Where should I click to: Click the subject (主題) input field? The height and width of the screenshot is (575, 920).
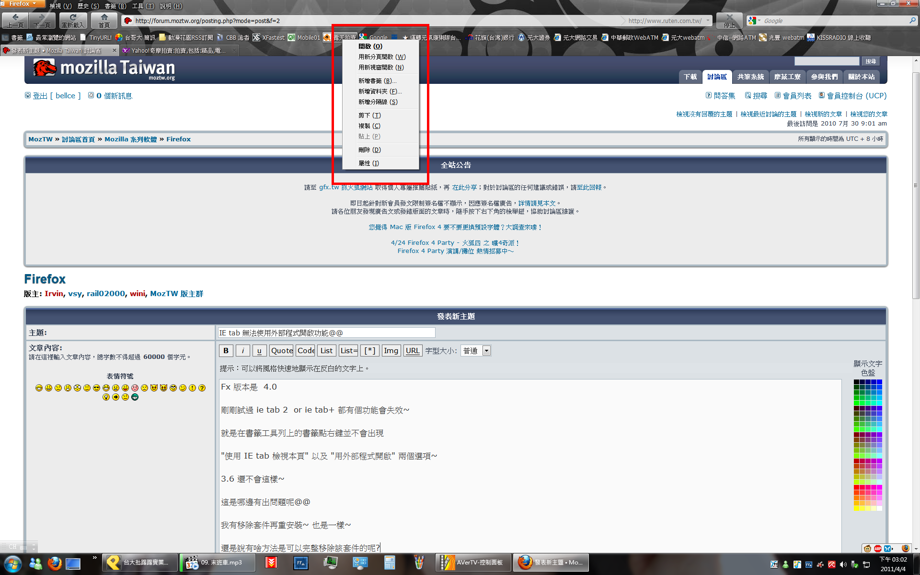tap(326, 333)
